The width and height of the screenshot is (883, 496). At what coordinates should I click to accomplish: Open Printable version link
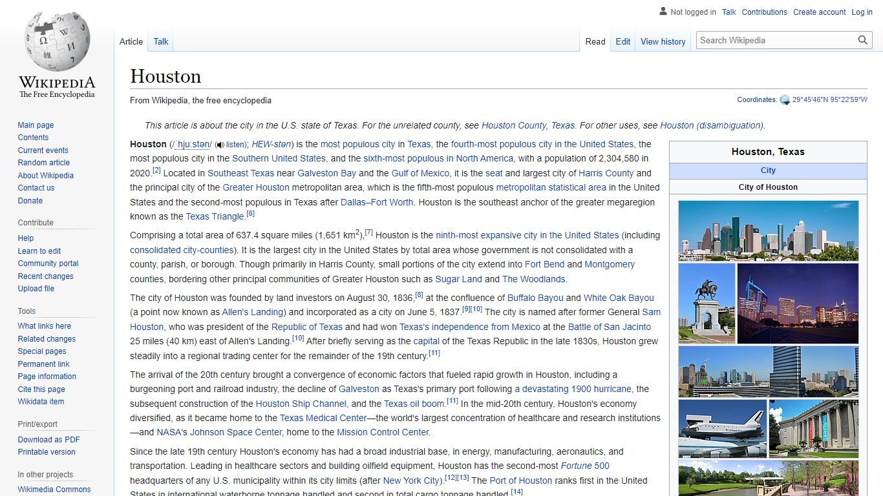click(47, 452)
